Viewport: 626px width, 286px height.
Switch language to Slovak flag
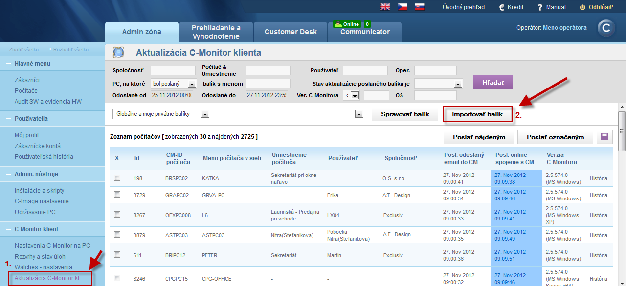tap(419, 7)
